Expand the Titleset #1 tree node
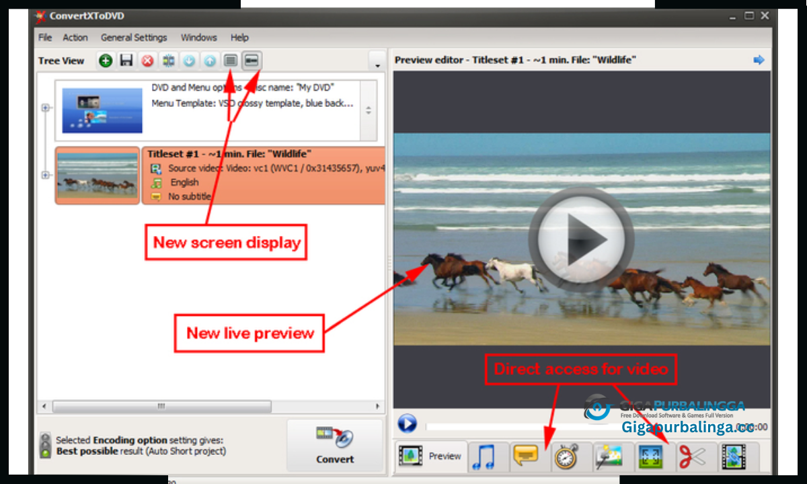The image size is (807, 484). click(x=46, y=175)
